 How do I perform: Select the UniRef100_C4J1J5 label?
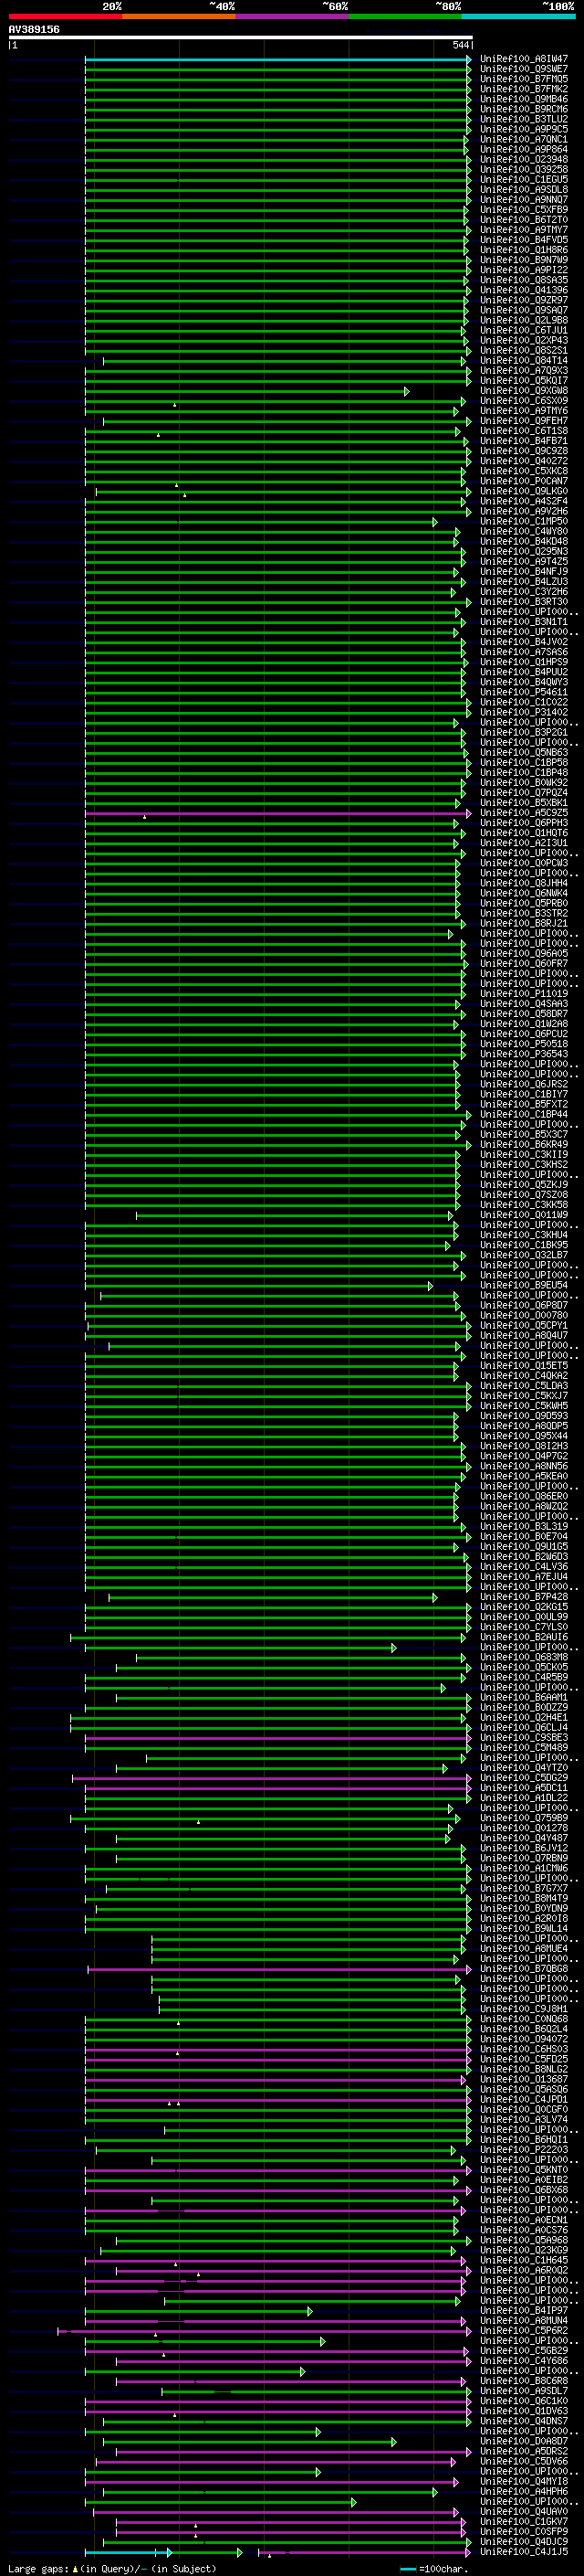pos(524,2552)
